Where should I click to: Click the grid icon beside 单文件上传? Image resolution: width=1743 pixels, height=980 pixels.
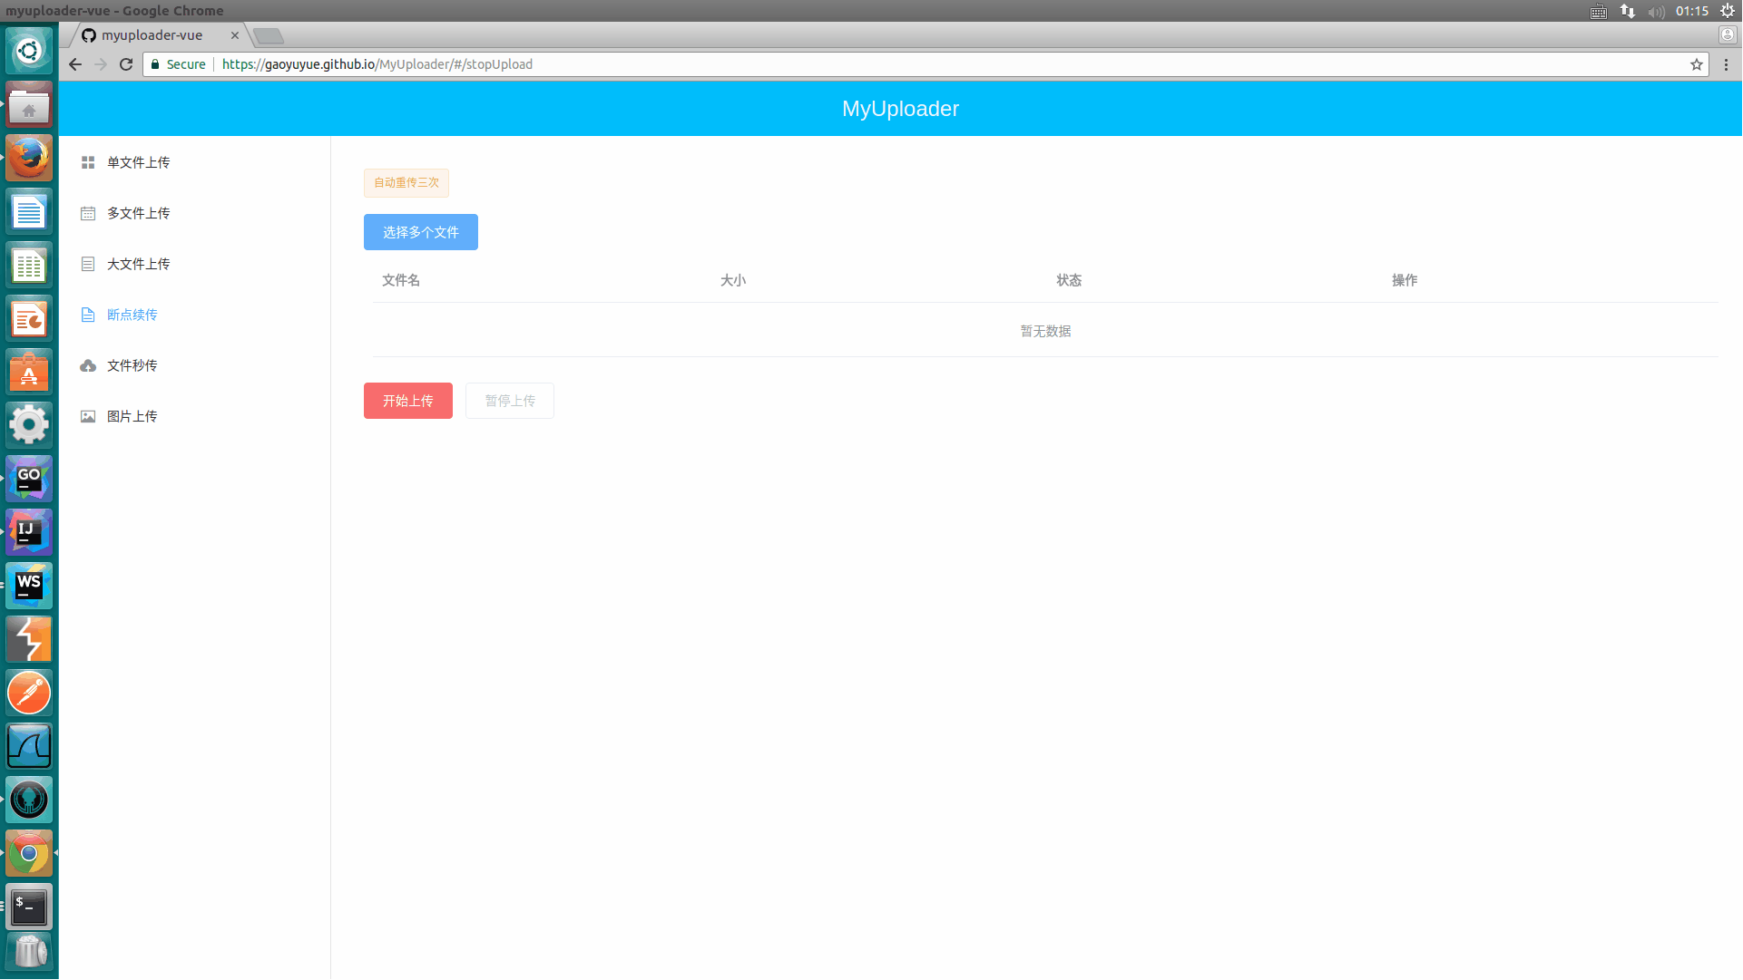coord(88,162)
